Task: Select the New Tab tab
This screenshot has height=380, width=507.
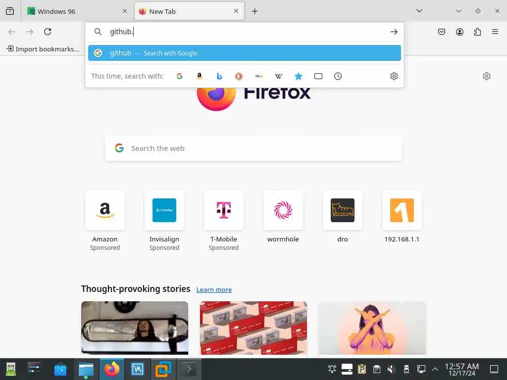Action: point(189,11)
